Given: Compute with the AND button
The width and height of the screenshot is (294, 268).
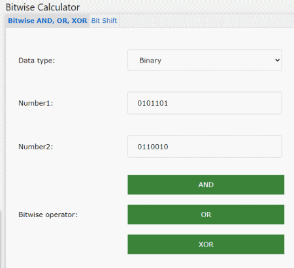Looking at the screenshot, I should pyautogui.click(x=206, y=185).
